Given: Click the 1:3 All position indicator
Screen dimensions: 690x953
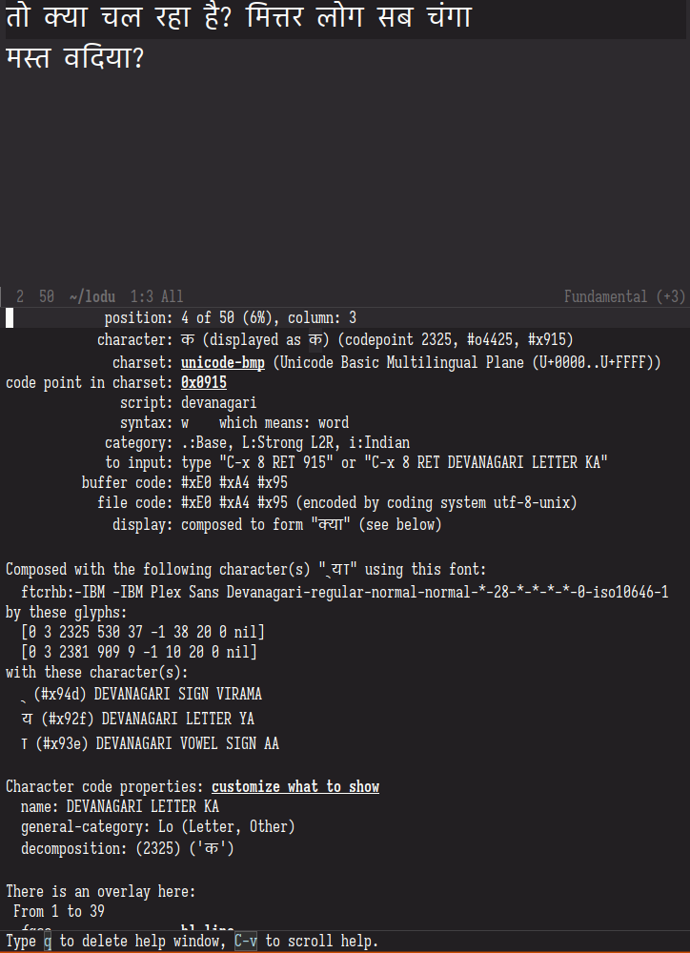Looking at the screenshot, I should pos(156,297).
